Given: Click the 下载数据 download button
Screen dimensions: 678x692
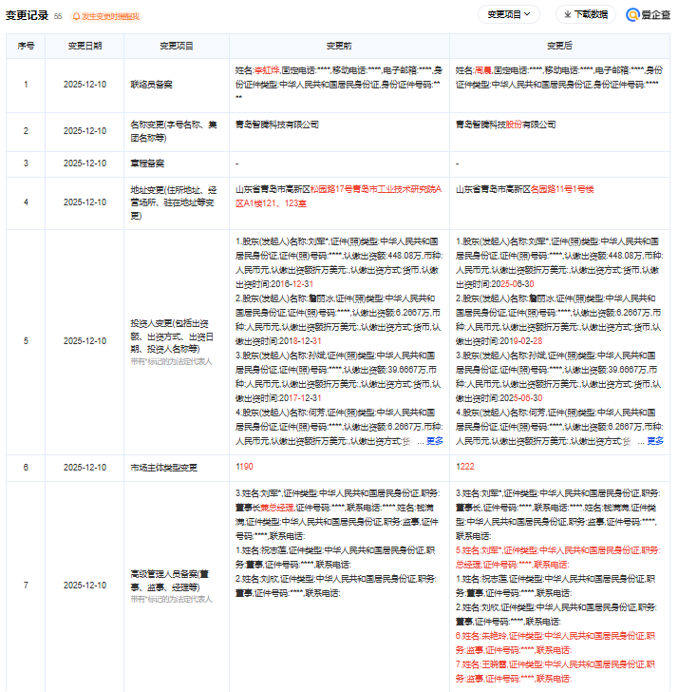Looking at the screenshot, I should [585, 14].
